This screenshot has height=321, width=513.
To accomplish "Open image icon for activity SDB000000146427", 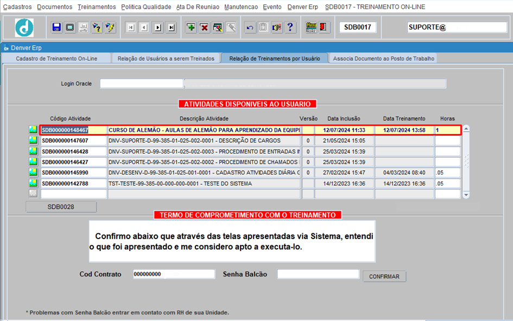I will tap(33, 162).
